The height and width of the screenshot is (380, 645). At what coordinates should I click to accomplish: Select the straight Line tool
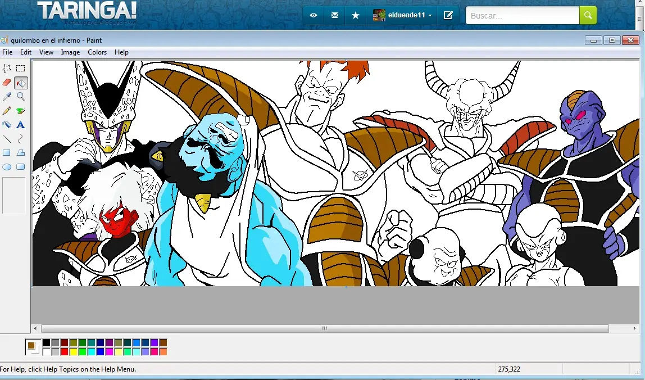(x=7, y=139)
